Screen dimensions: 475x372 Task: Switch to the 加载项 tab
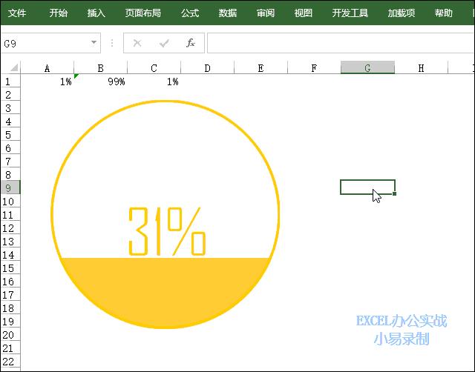[402, 13]
